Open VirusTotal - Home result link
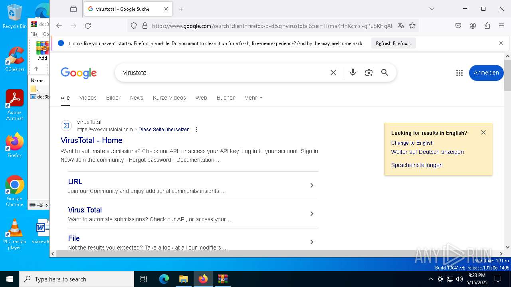The height and width of the screenshot is (287, 511). point(91,140)
